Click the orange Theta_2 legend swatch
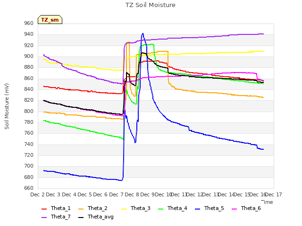The width and height of the screenshot is (302, 226). [x=81, y=209]
